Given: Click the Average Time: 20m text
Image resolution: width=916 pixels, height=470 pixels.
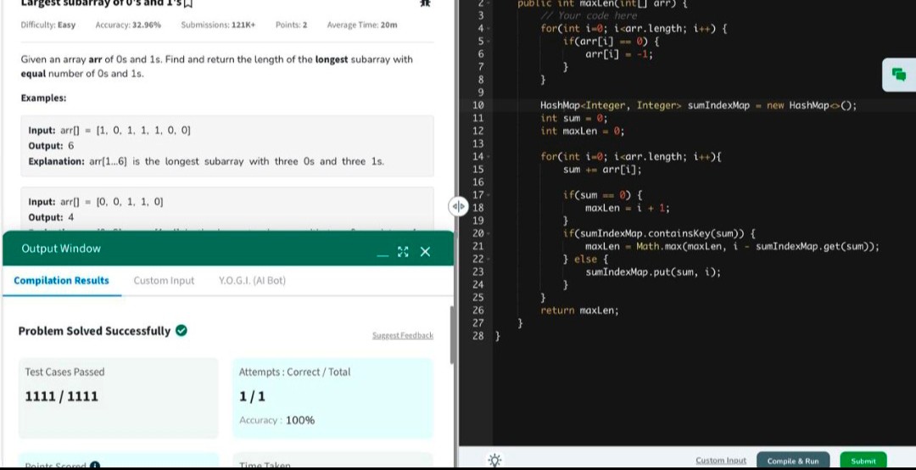Looking at the screenshot, I should click(362, 25).
